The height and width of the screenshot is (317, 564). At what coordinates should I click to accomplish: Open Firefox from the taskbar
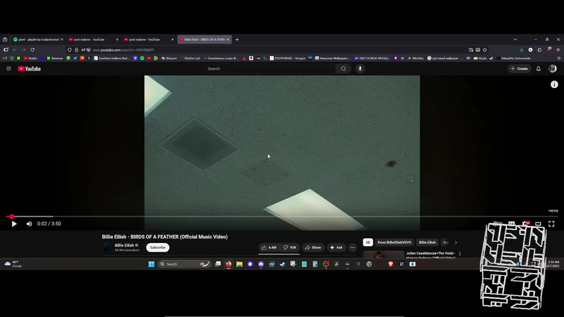[228, 264]
